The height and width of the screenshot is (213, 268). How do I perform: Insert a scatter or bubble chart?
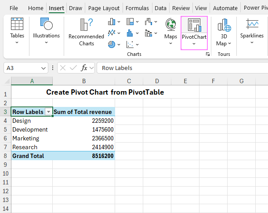130,44
